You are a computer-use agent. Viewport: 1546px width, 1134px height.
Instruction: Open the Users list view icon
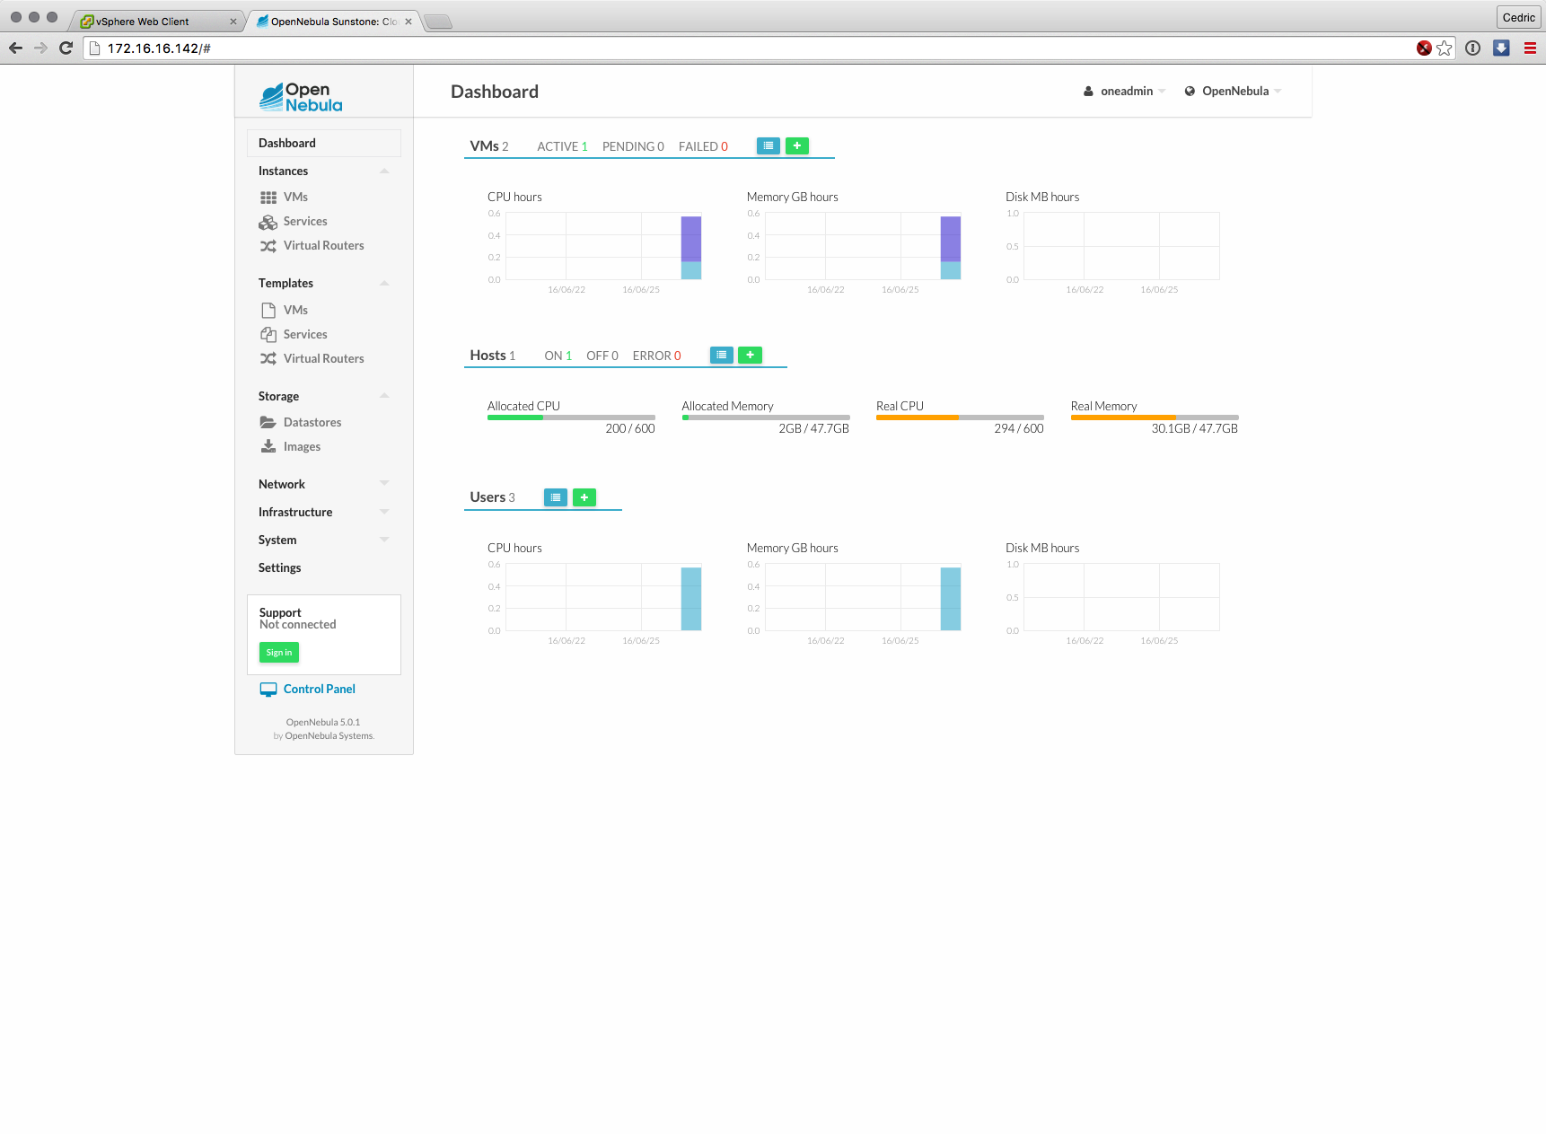(x=556, y=497)
